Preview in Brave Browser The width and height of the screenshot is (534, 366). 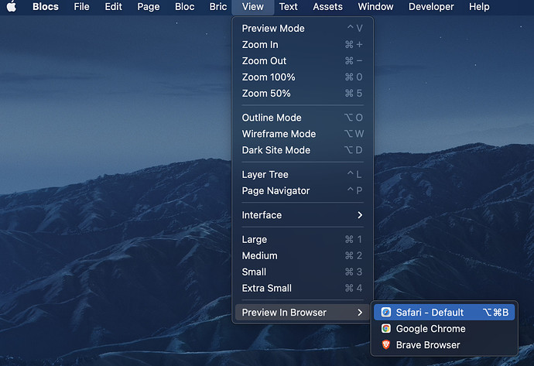(444, 345)
